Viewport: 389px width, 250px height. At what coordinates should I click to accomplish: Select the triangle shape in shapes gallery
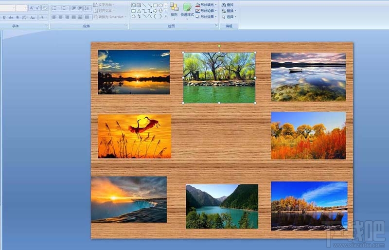pos(139,11)
